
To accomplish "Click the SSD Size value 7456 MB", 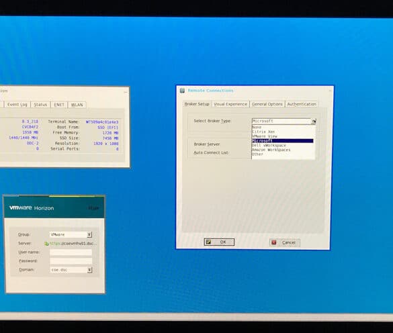I will [110, 138].
